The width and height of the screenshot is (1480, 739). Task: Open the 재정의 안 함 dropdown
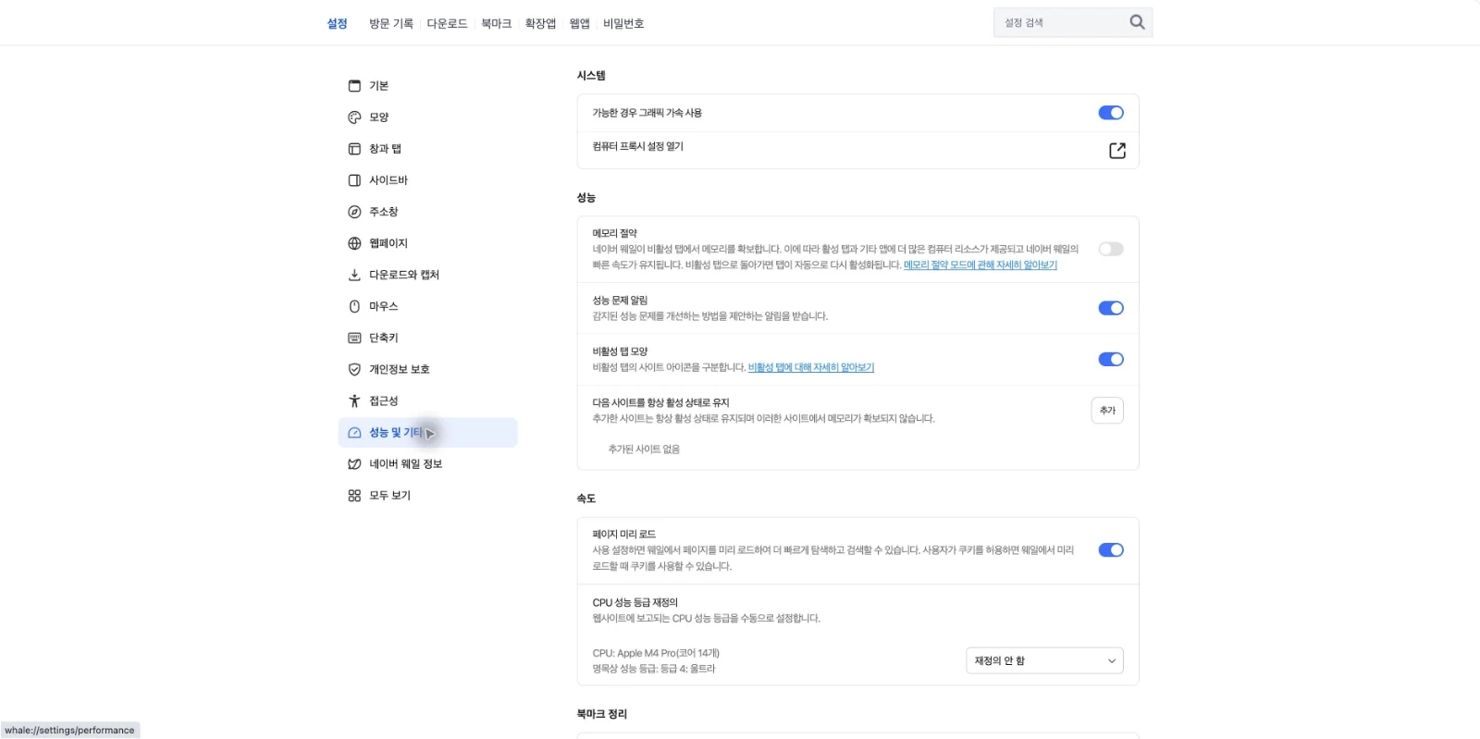tap(1044, 660)
